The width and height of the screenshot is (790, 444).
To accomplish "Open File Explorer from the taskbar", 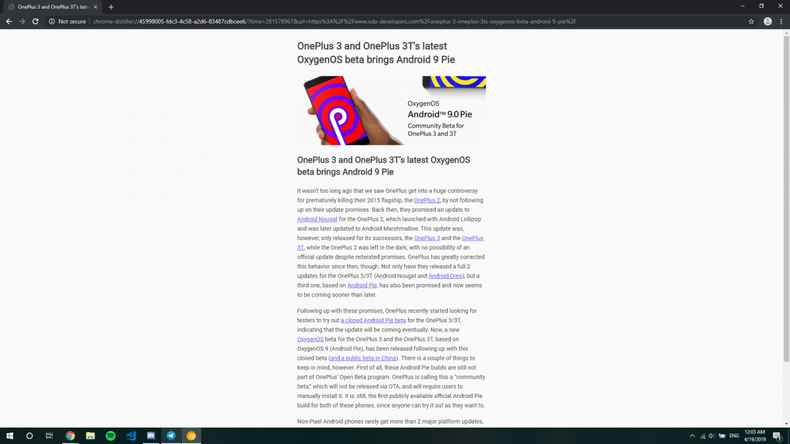I will click(x=90, y=435).
